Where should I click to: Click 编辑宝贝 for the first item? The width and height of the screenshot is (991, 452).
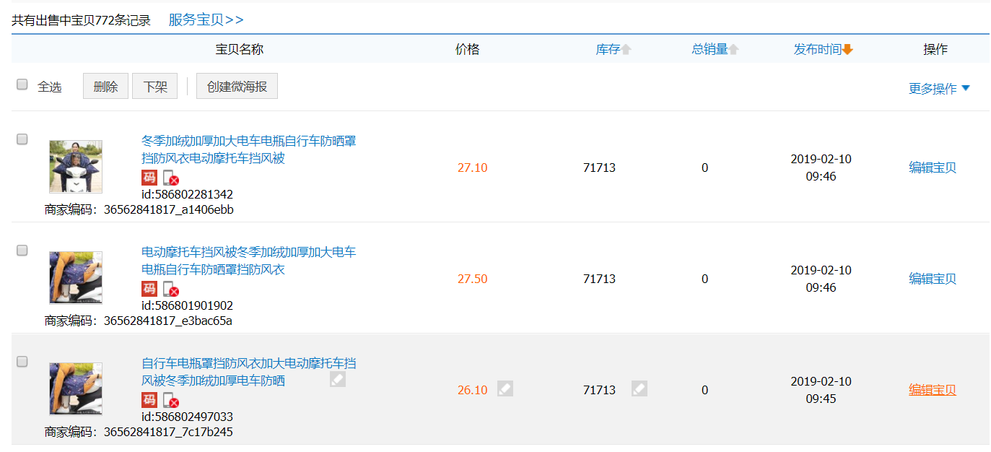tap(932, 168)
